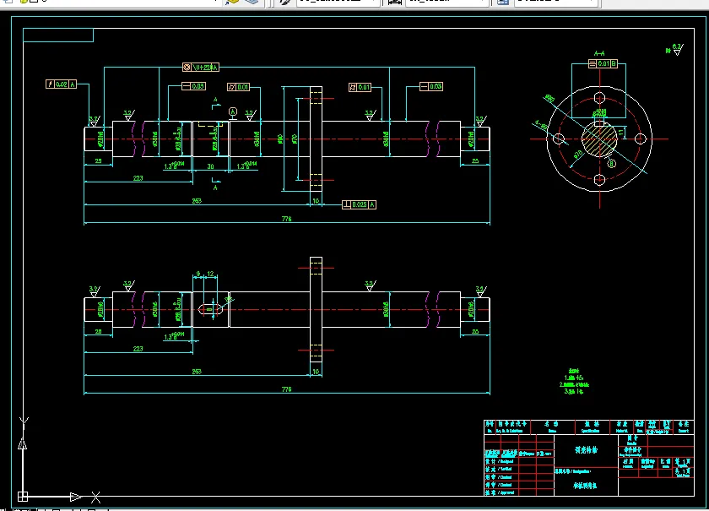Click the UCS origin square icon
The width and height of the screenshot is (709, 511).
pos(23,497)
